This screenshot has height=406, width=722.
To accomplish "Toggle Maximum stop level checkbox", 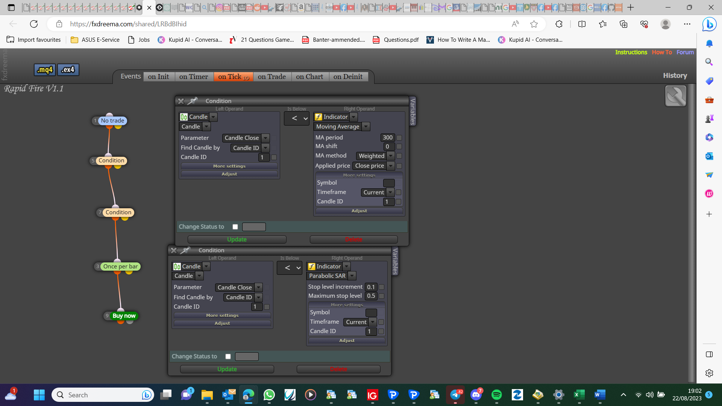I will point(382,296).
